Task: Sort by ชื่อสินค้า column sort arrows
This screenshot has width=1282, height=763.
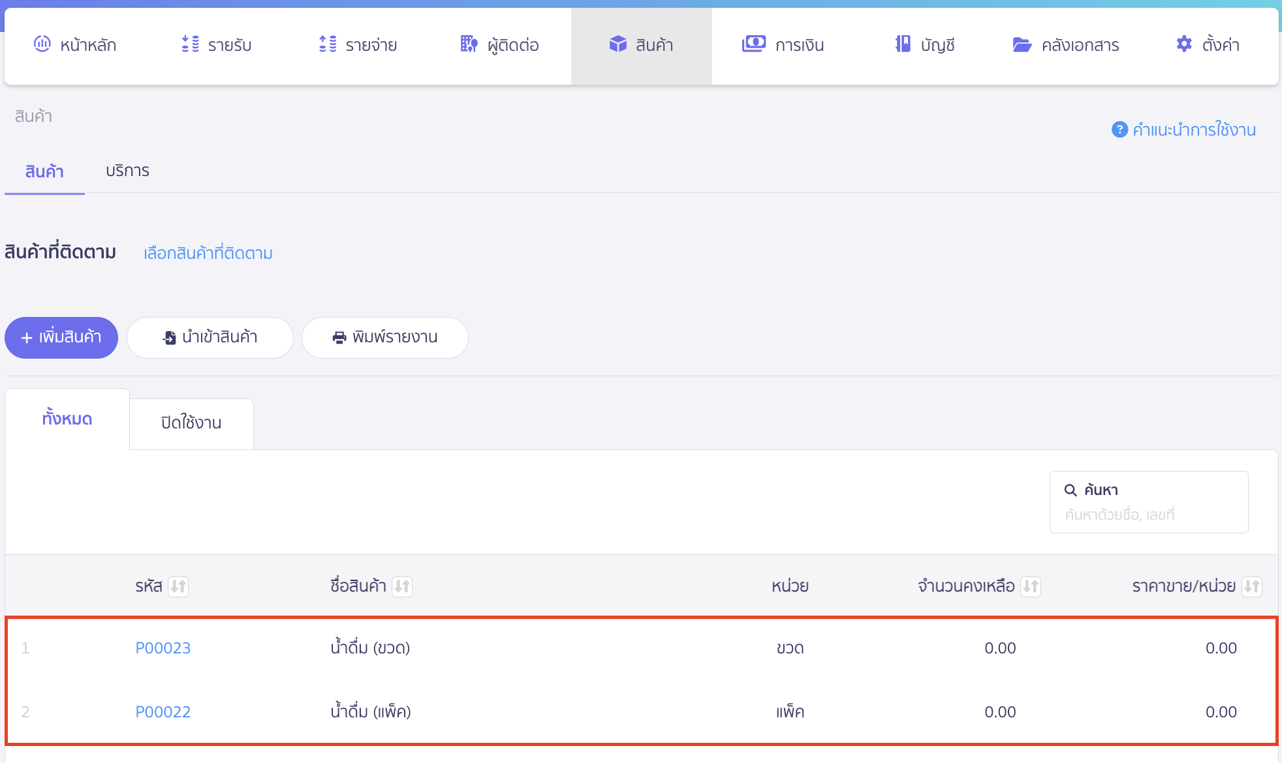Action: [402, 586]
